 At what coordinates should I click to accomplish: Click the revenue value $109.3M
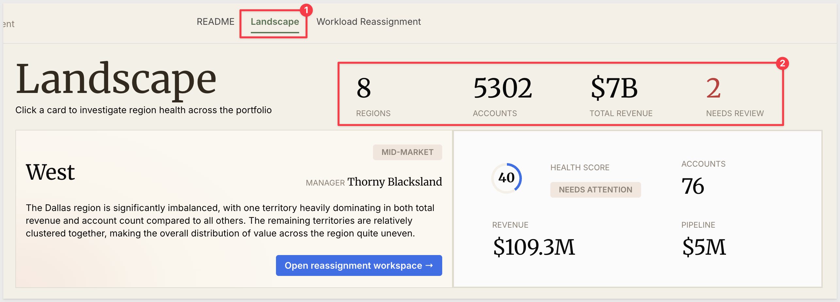pos(534,247)
